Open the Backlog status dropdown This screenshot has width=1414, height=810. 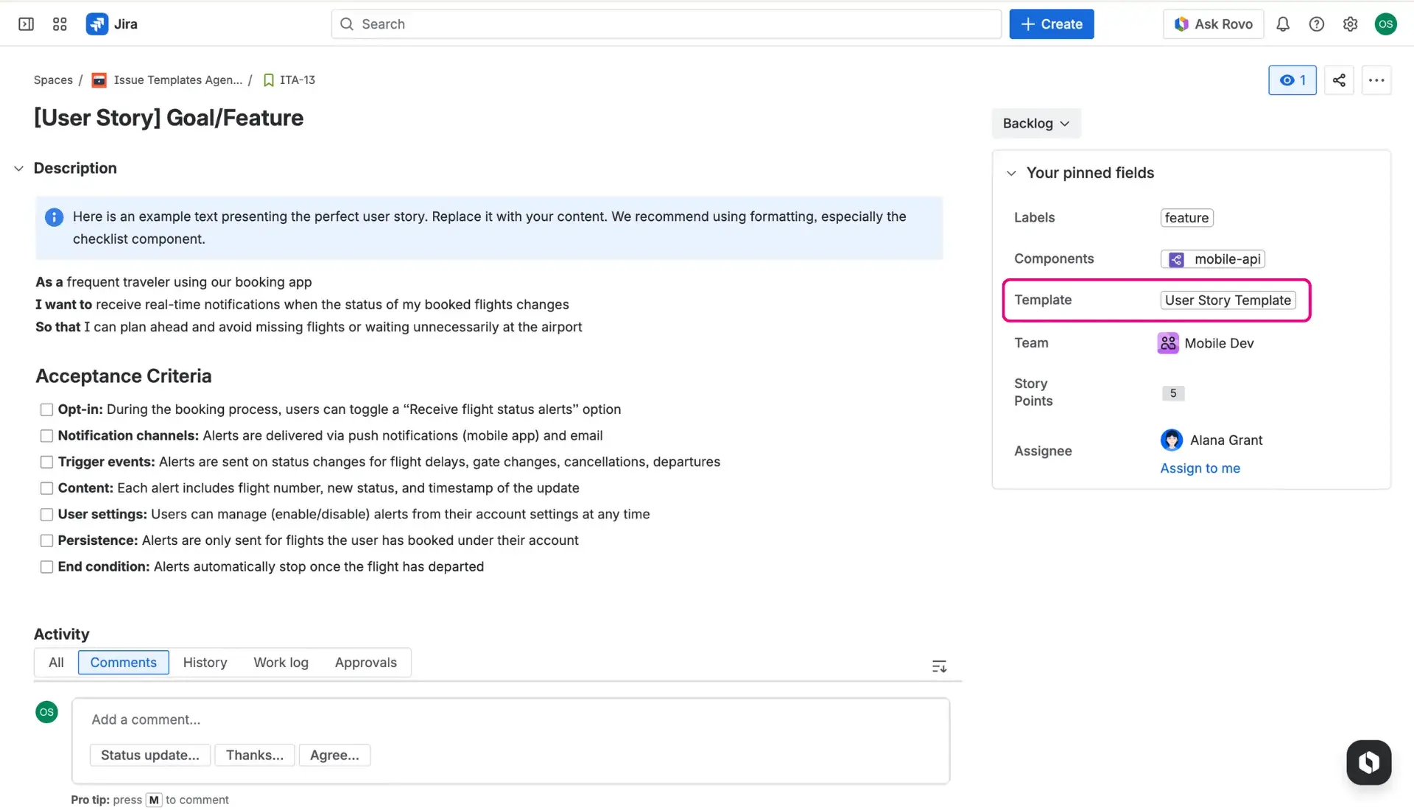tap(1035, 123)
